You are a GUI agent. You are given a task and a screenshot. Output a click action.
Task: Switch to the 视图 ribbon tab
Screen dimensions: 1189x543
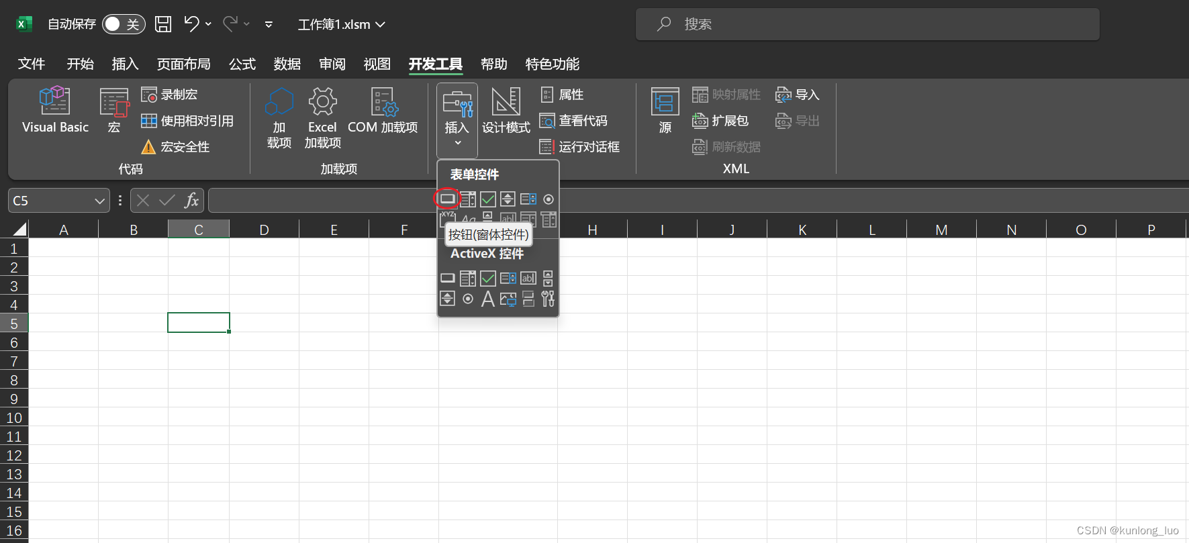coord(377,64)
